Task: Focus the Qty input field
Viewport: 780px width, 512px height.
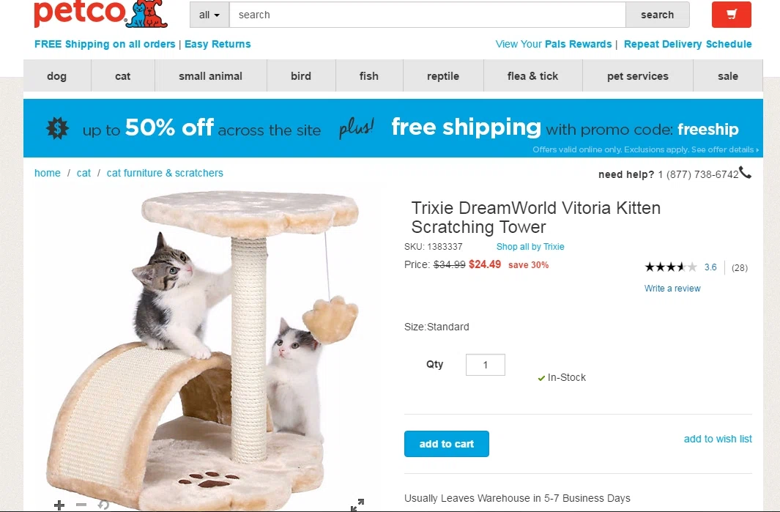Action: tap(486, 365)
